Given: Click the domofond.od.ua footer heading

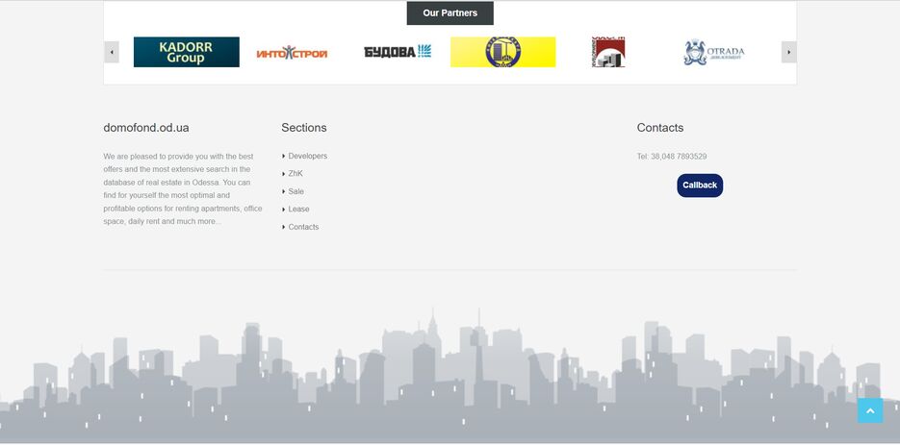Looking at the screenshot, I should pos(146,127).
